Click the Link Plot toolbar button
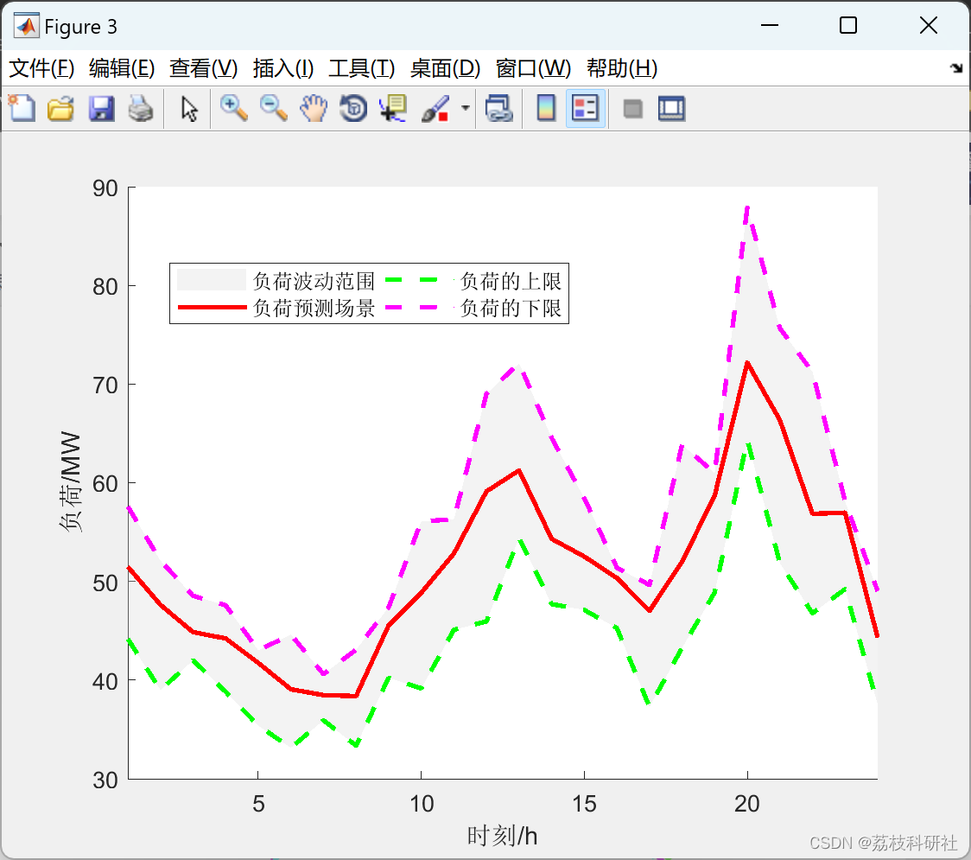 [498, 109]
